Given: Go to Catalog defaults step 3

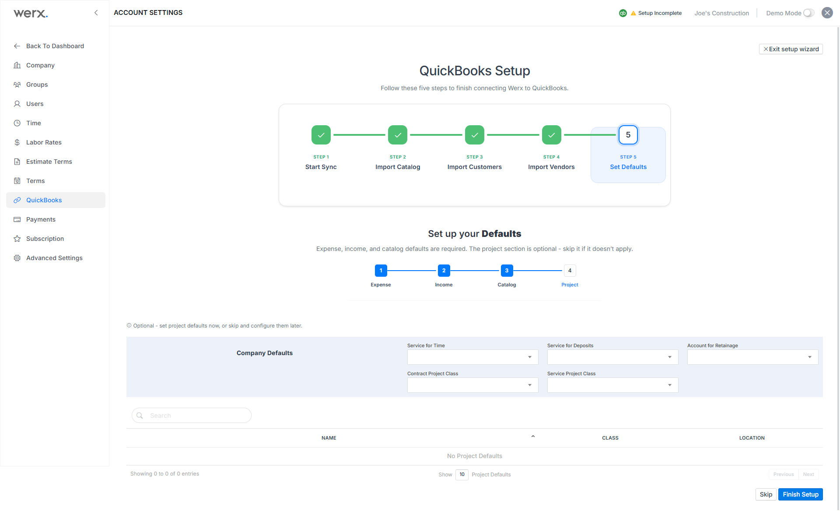Looking at the screenshot, I should coord(507,271).
